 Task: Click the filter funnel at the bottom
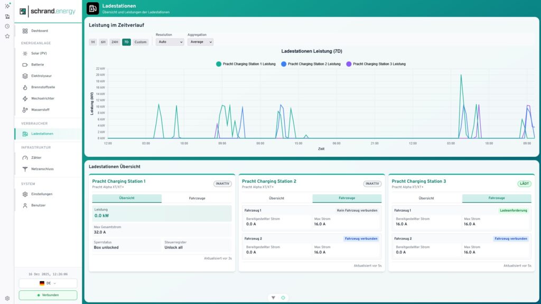pos(273,298)
